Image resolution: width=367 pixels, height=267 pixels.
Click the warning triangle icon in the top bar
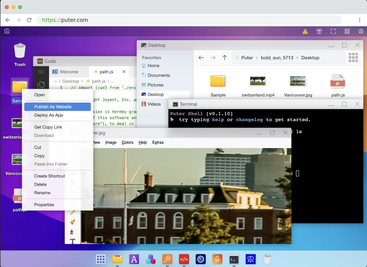pyautogui.click(x=305, y=31)
